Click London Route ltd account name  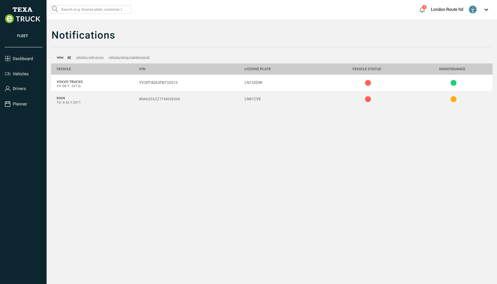tap(447, 9)
